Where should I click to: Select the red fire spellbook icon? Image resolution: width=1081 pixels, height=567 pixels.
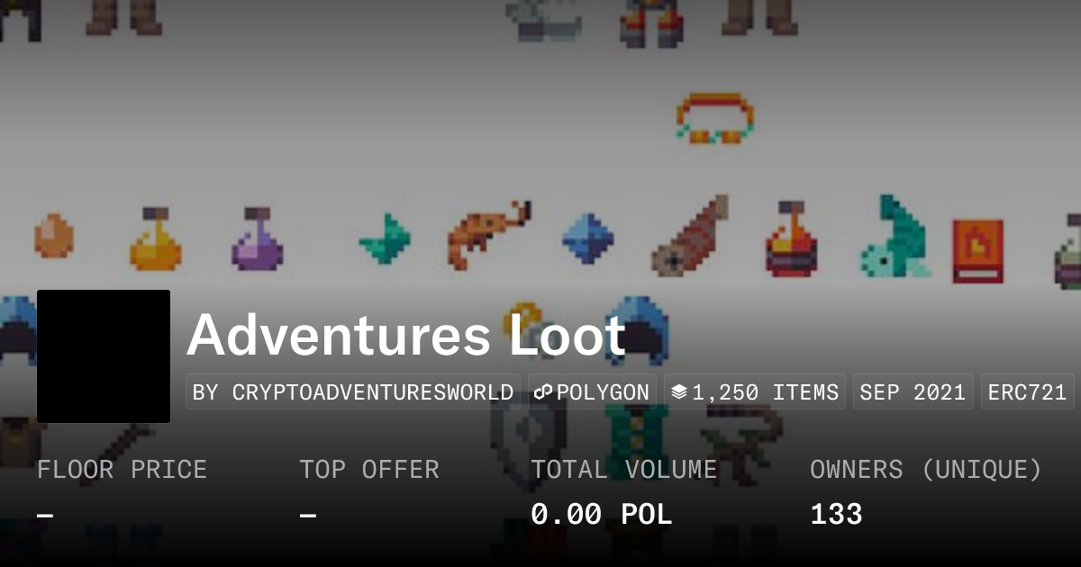click(x=978, y=251)
